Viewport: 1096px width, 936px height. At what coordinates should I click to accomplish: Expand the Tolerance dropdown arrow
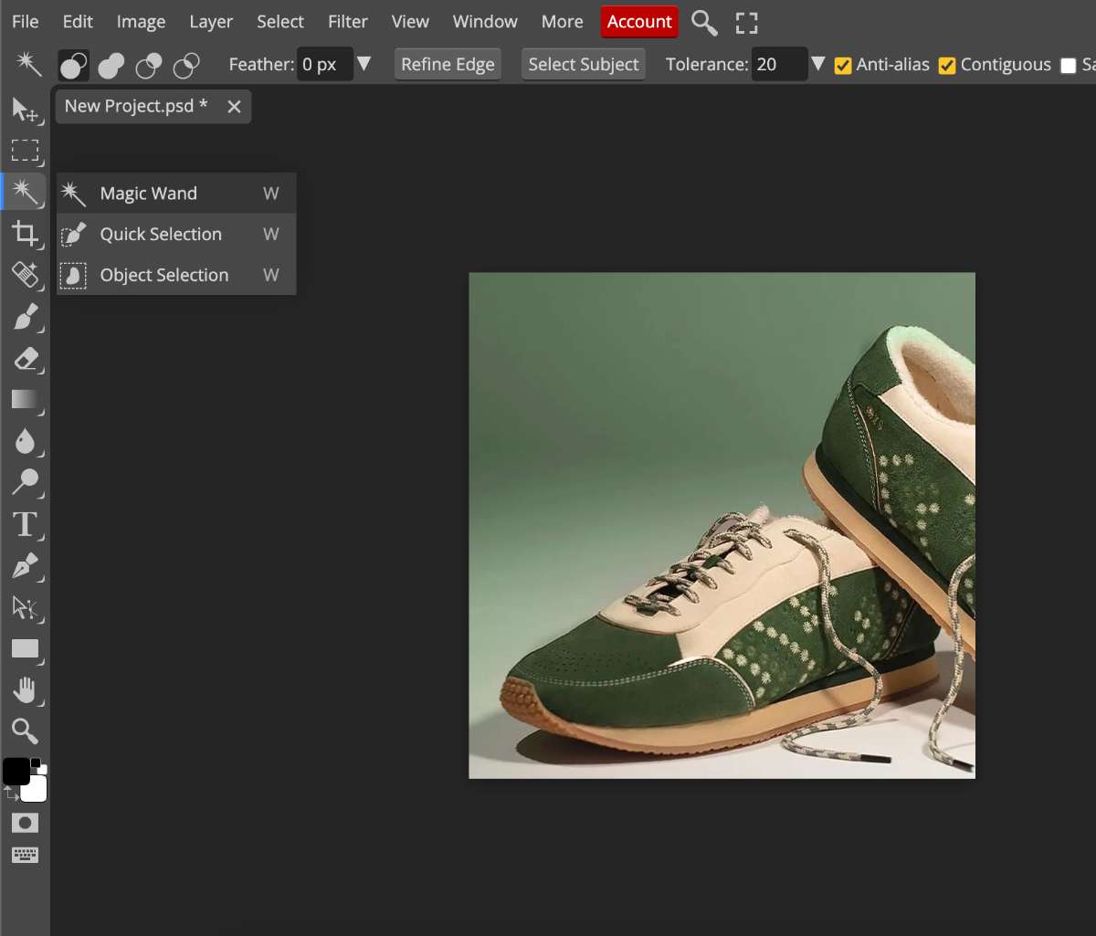(x=818, y=64)
